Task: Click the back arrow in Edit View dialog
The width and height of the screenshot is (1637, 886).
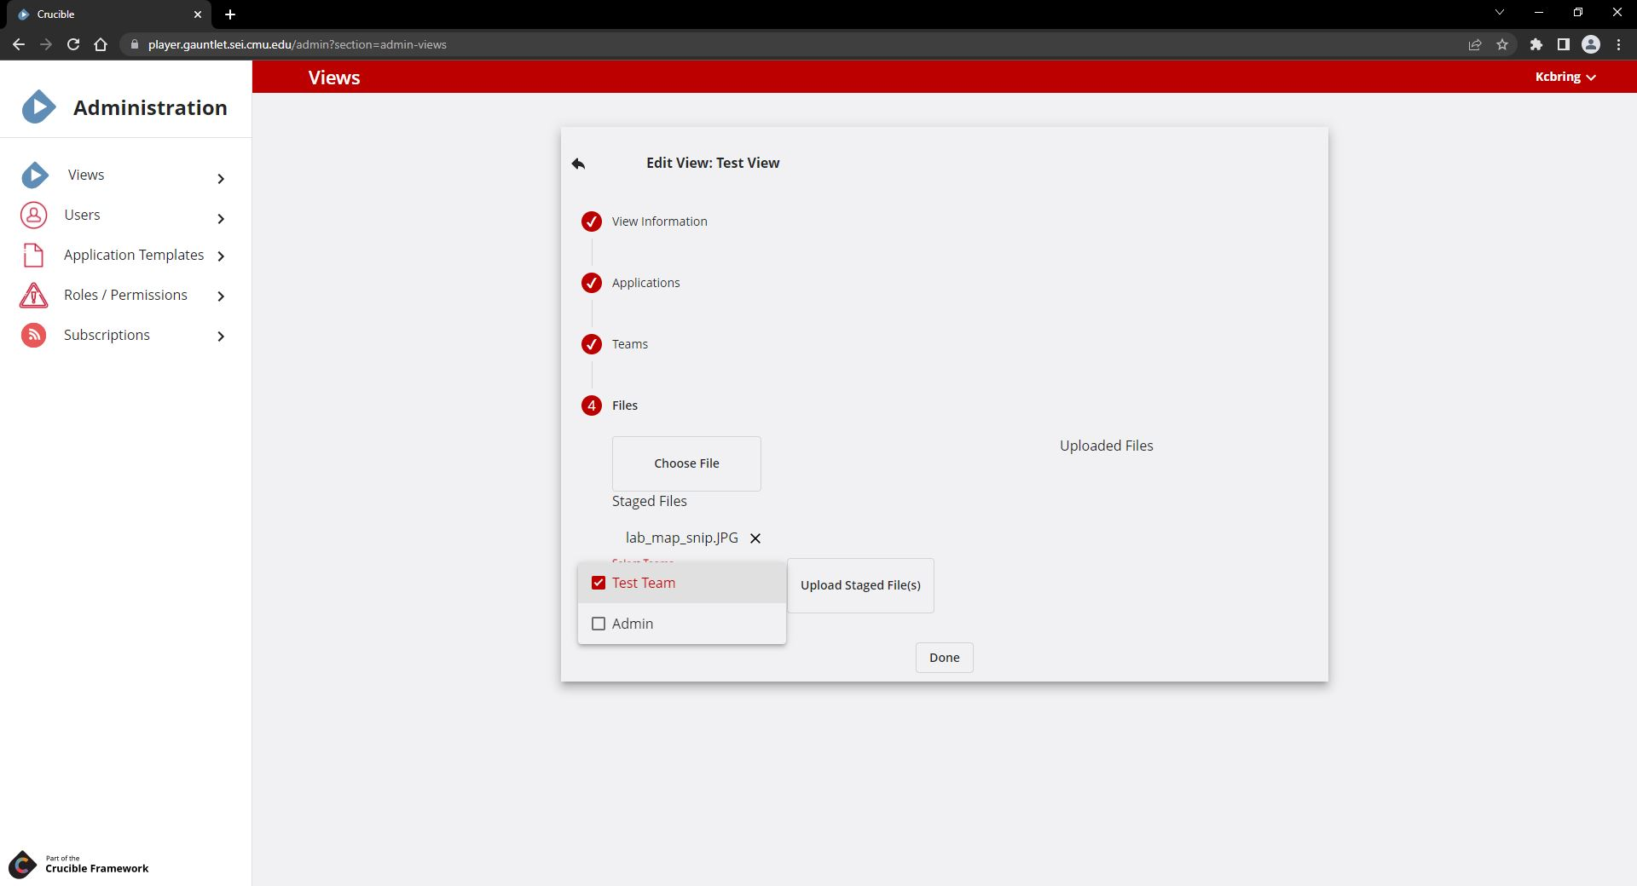Action: point(578,164)
